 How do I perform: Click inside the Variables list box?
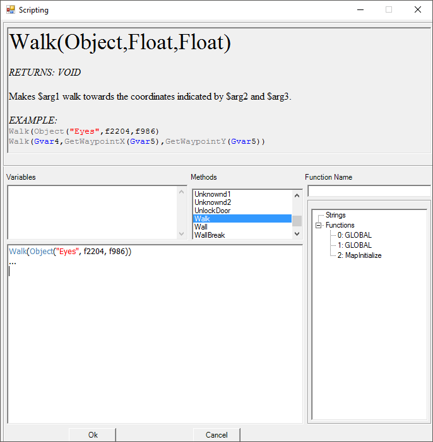click(92, 212)
